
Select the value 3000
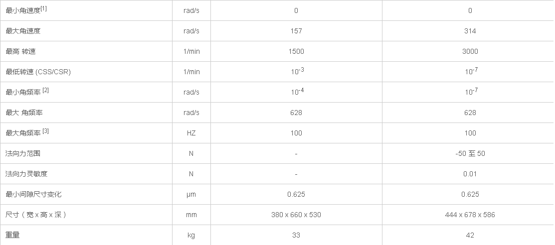pyautogui.click(x=470, y=51)
